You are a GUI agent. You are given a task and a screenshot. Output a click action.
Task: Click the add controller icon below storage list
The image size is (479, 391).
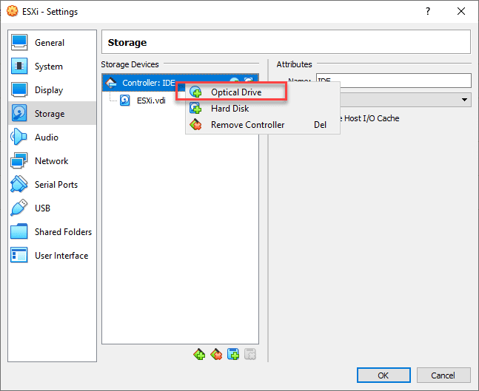(199, 354)
